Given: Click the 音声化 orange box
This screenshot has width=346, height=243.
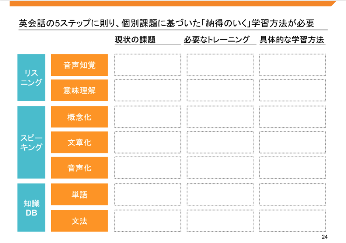Looking at the screenshot, I should pos(80,168).
